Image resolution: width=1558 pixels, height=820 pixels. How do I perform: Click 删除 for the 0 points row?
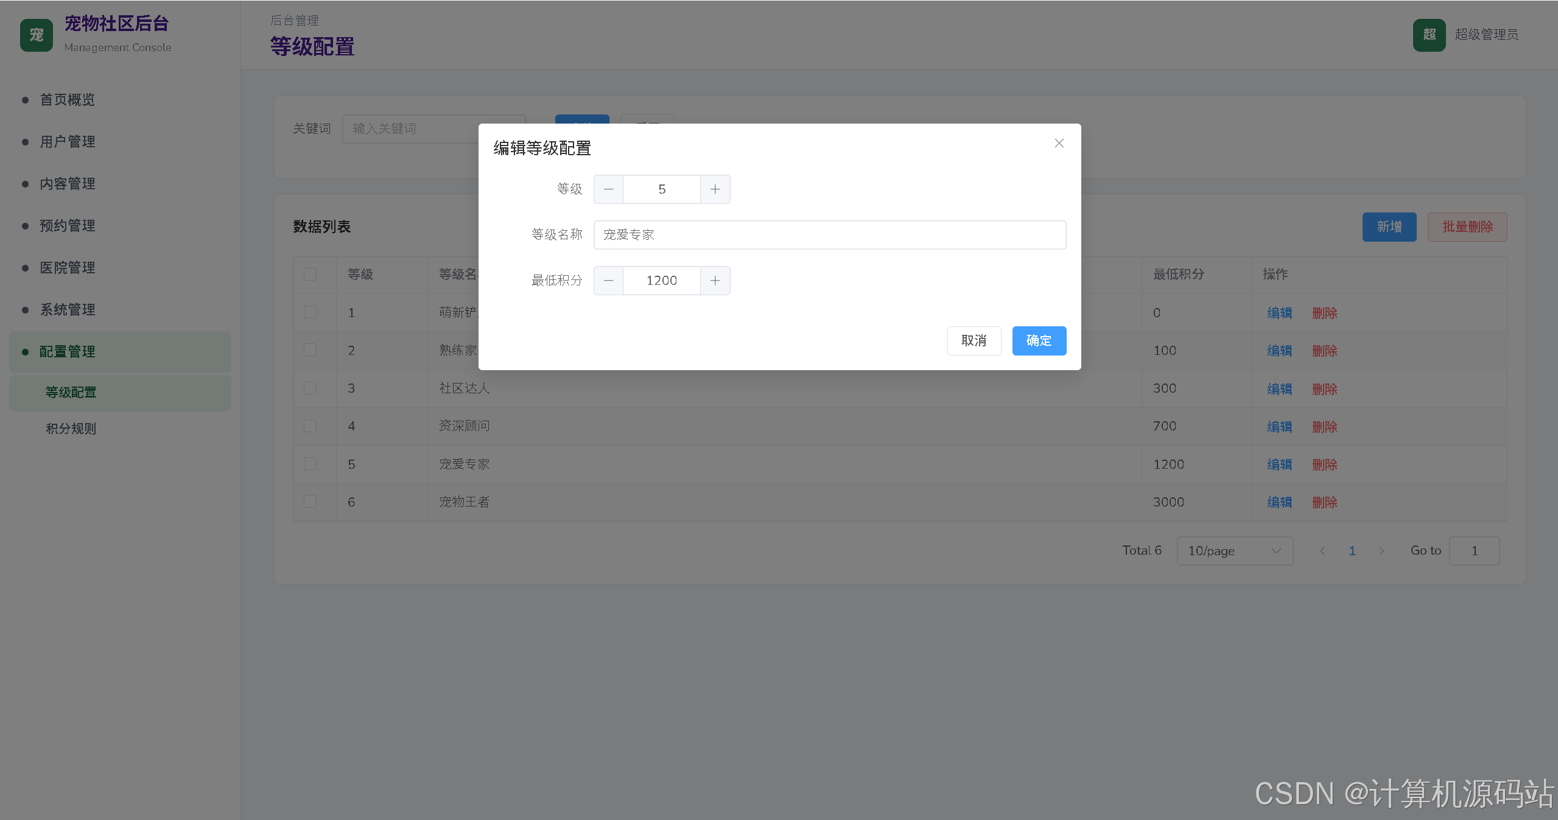(x=1324, y=313)
